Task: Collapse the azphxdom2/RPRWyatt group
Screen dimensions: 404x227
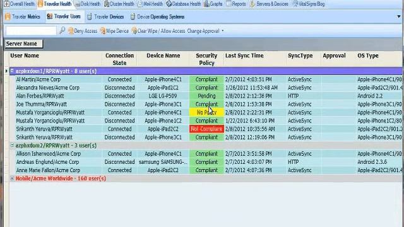Action: point(12,145)
